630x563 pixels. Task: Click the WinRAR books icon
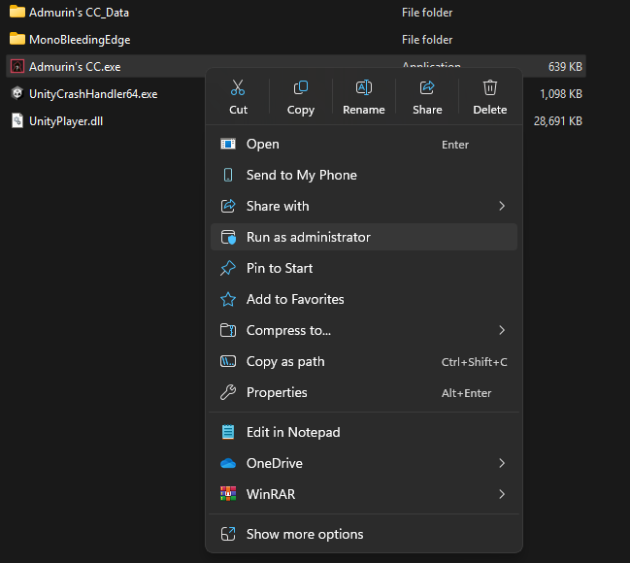[228, 494]
